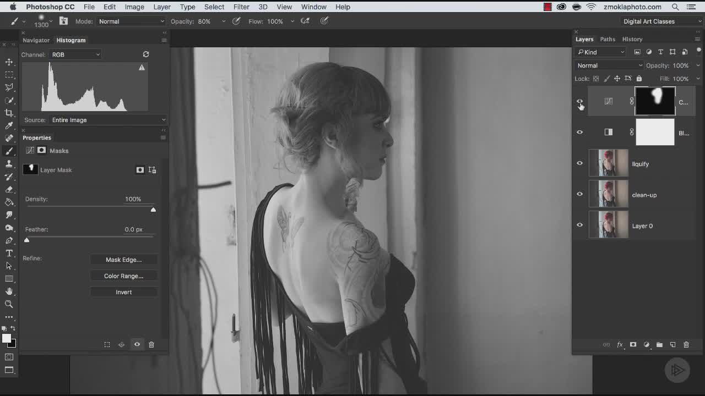
Task: Toggle lock transparent pixels
Action: [596, 79]
